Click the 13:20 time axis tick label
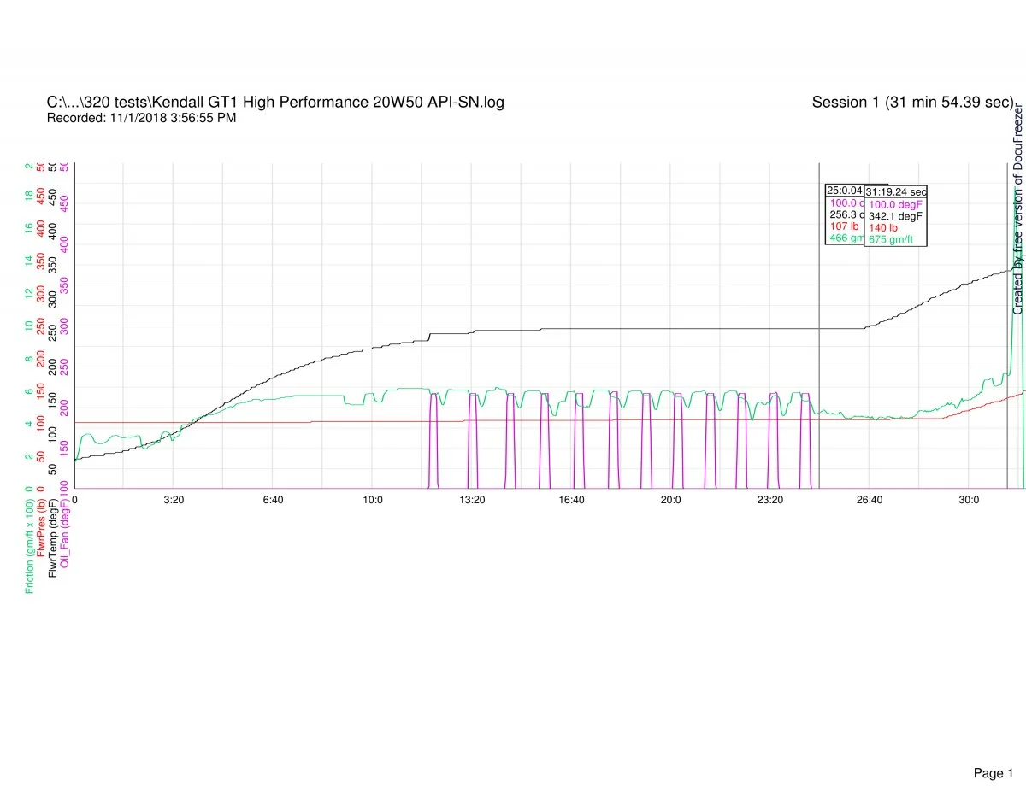Image resolution: width=1026 pixels, height=792 pixels. 472,499
